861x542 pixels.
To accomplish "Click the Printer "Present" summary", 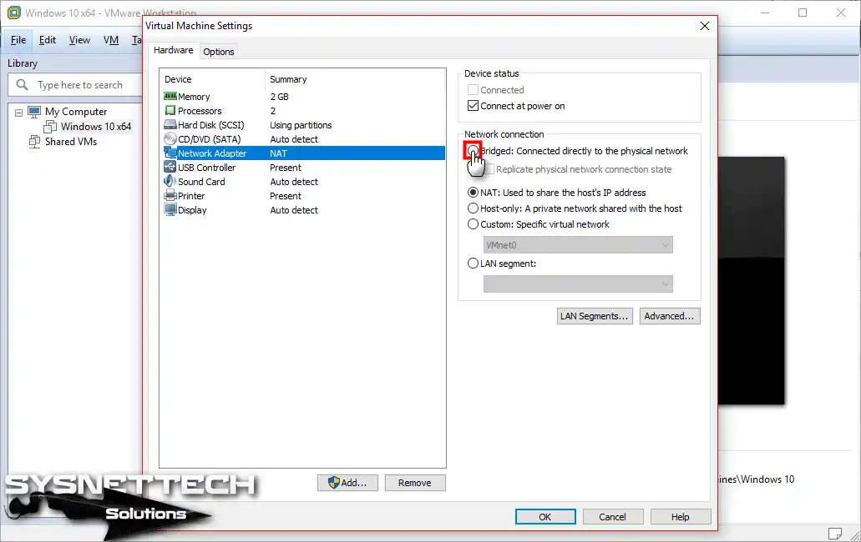I will tap(286, 196).
